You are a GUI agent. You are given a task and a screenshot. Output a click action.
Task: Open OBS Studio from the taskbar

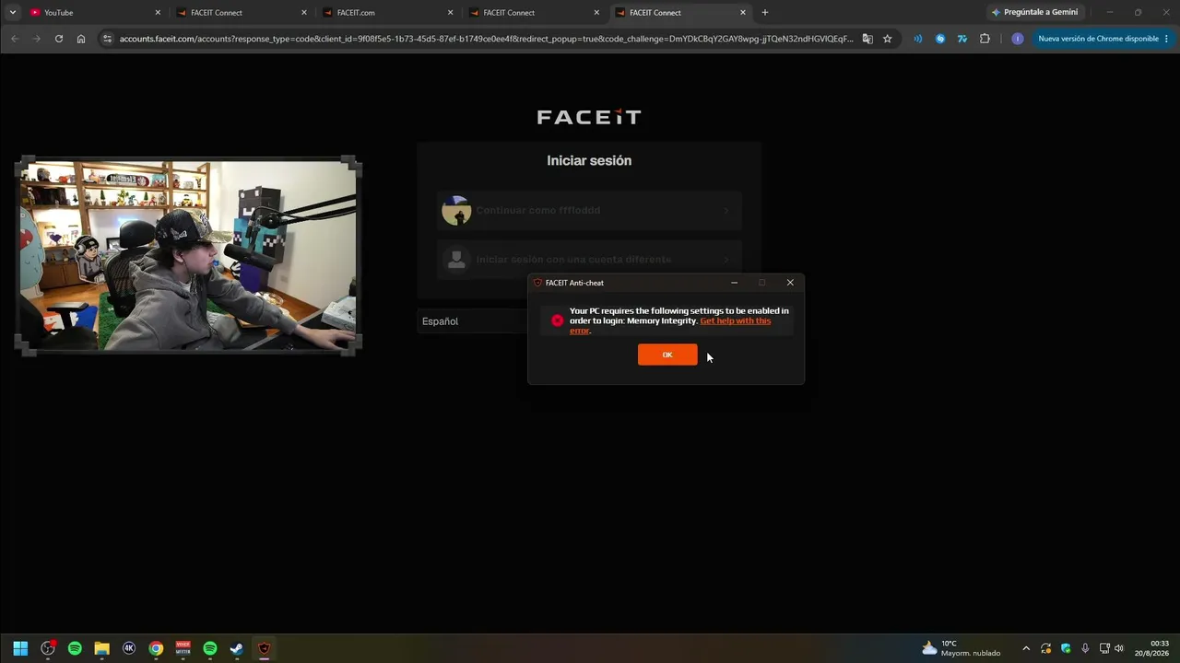(x=48, y=648)
